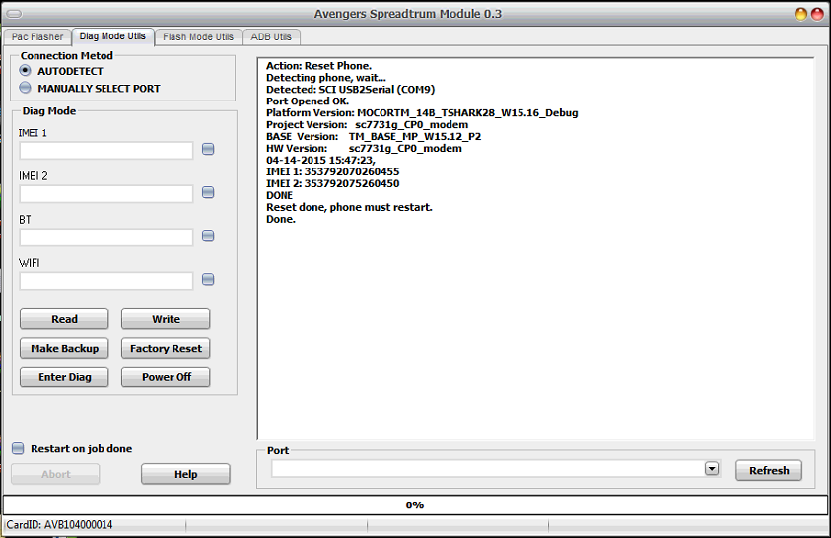Click 'Reset done, phone must restart.' line
Screen dimensions: 831x538
point(349,207)
